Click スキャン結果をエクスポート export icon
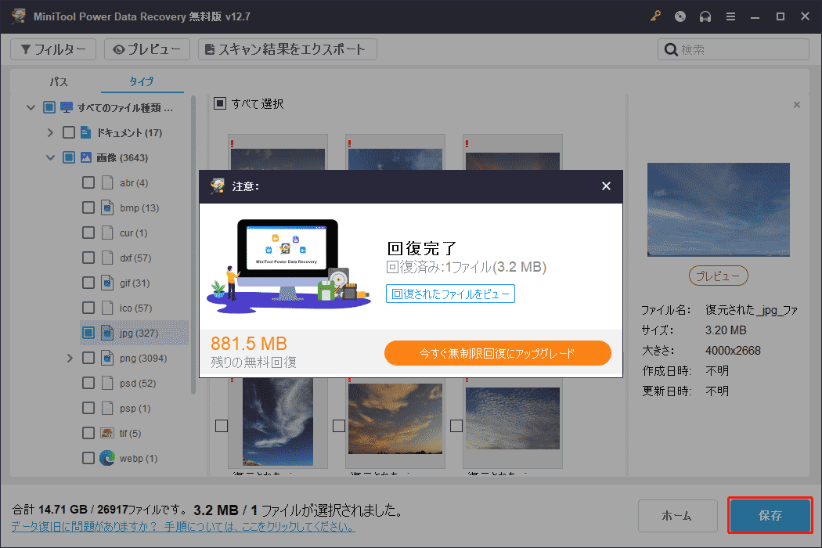The image size is (822, 548). pos(208,49)
